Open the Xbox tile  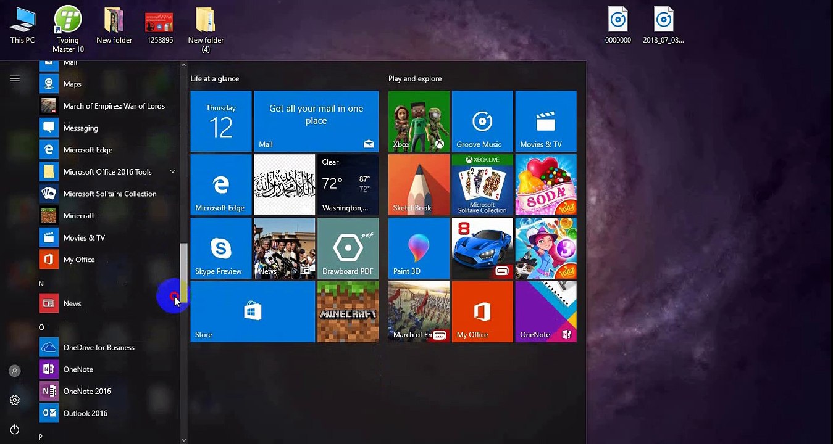(419, 121)
